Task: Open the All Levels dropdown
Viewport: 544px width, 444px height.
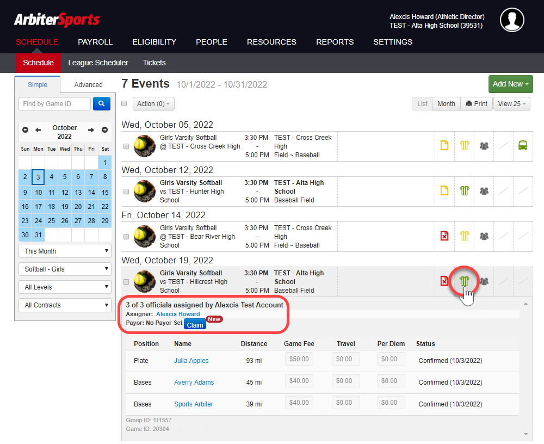Action: click(65, 287)
